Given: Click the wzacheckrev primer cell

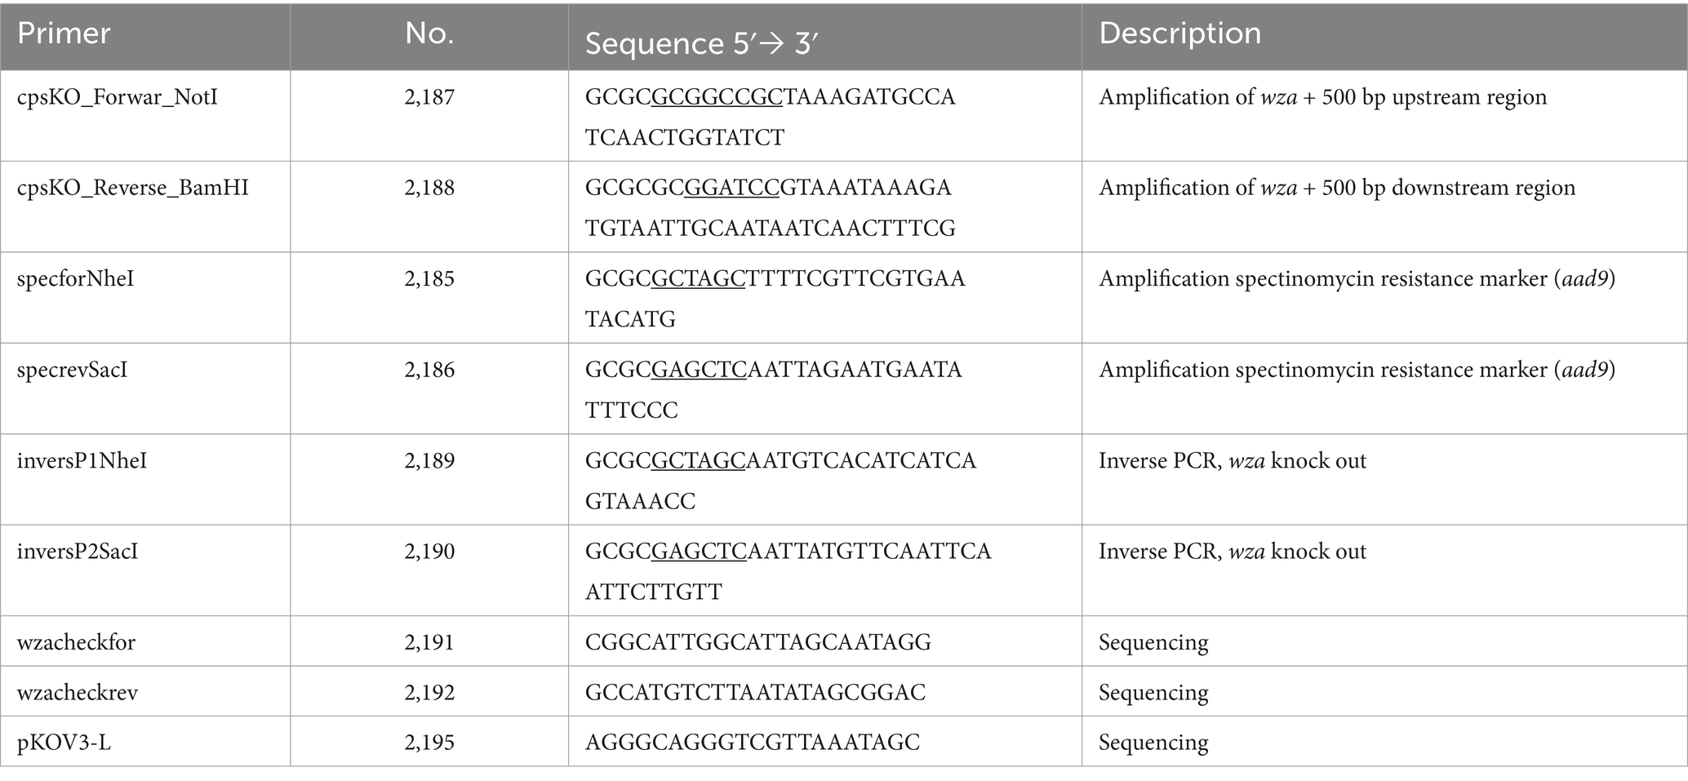Looking at the screenshot, I should 78,693.
